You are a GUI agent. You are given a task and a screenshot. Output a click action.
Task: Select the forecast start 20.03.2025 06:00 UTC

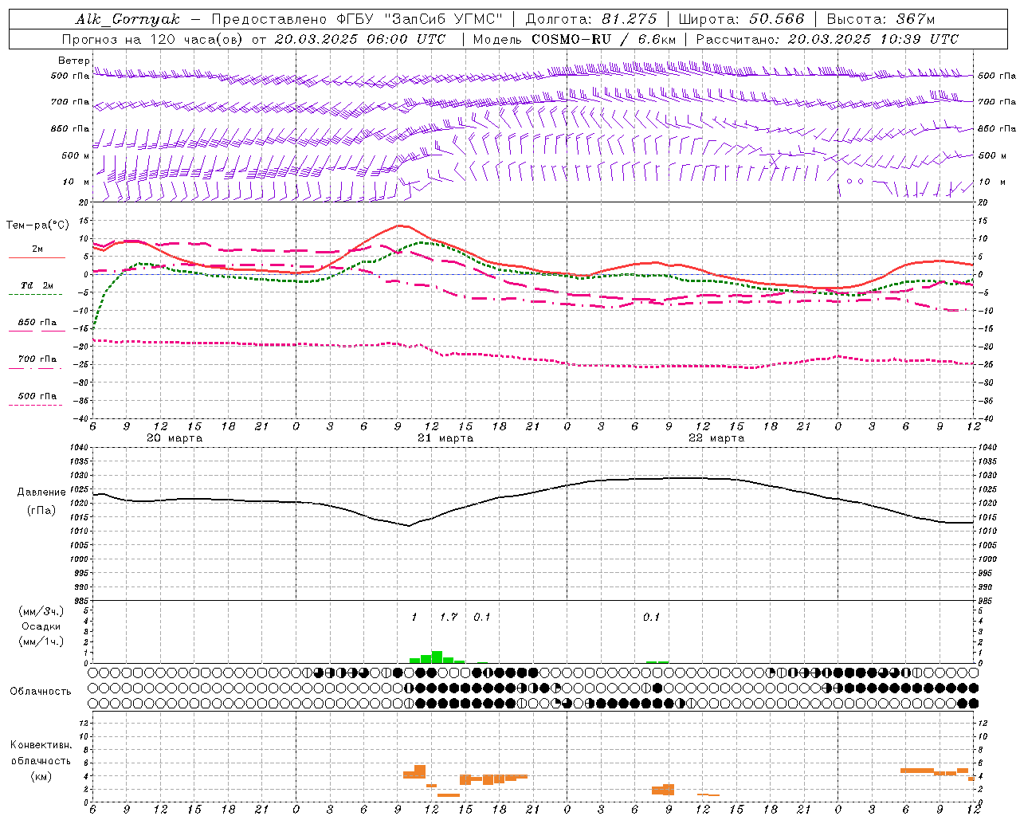pyautogui.click(x=360, y=39)
